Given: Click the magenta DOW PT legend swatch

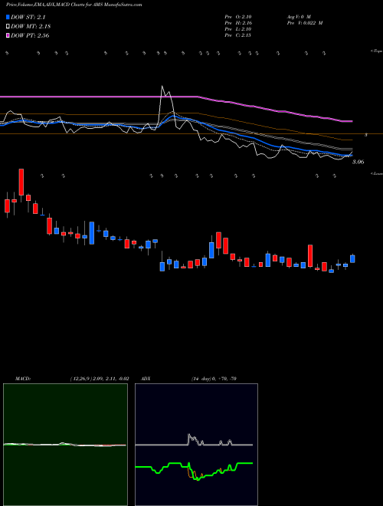Looking at the screenshot, I should 8,35.
